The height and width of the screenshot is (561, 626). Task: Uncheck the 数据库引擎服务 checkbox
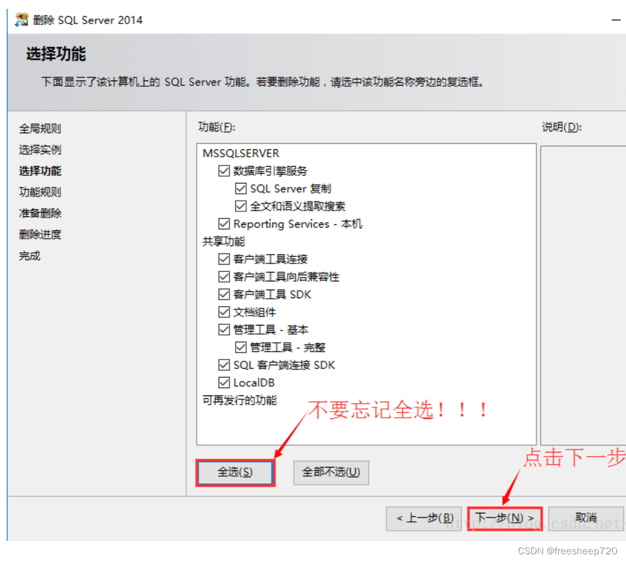[224, 171]
